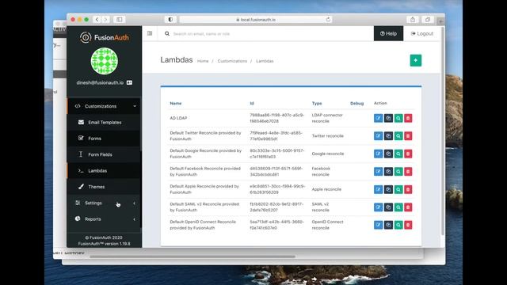Edit the Default Google Reconcile lambda
This screenshot has width=507, height=285.
coord(378,154)
